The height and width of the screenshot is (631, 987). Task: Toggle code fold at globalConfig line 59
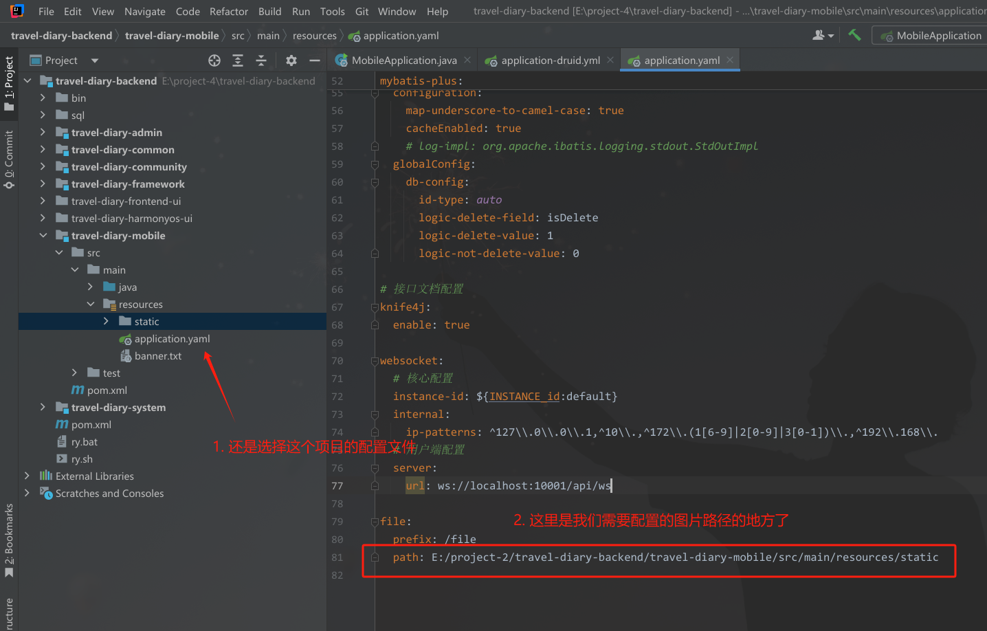(x=375, y=164)
